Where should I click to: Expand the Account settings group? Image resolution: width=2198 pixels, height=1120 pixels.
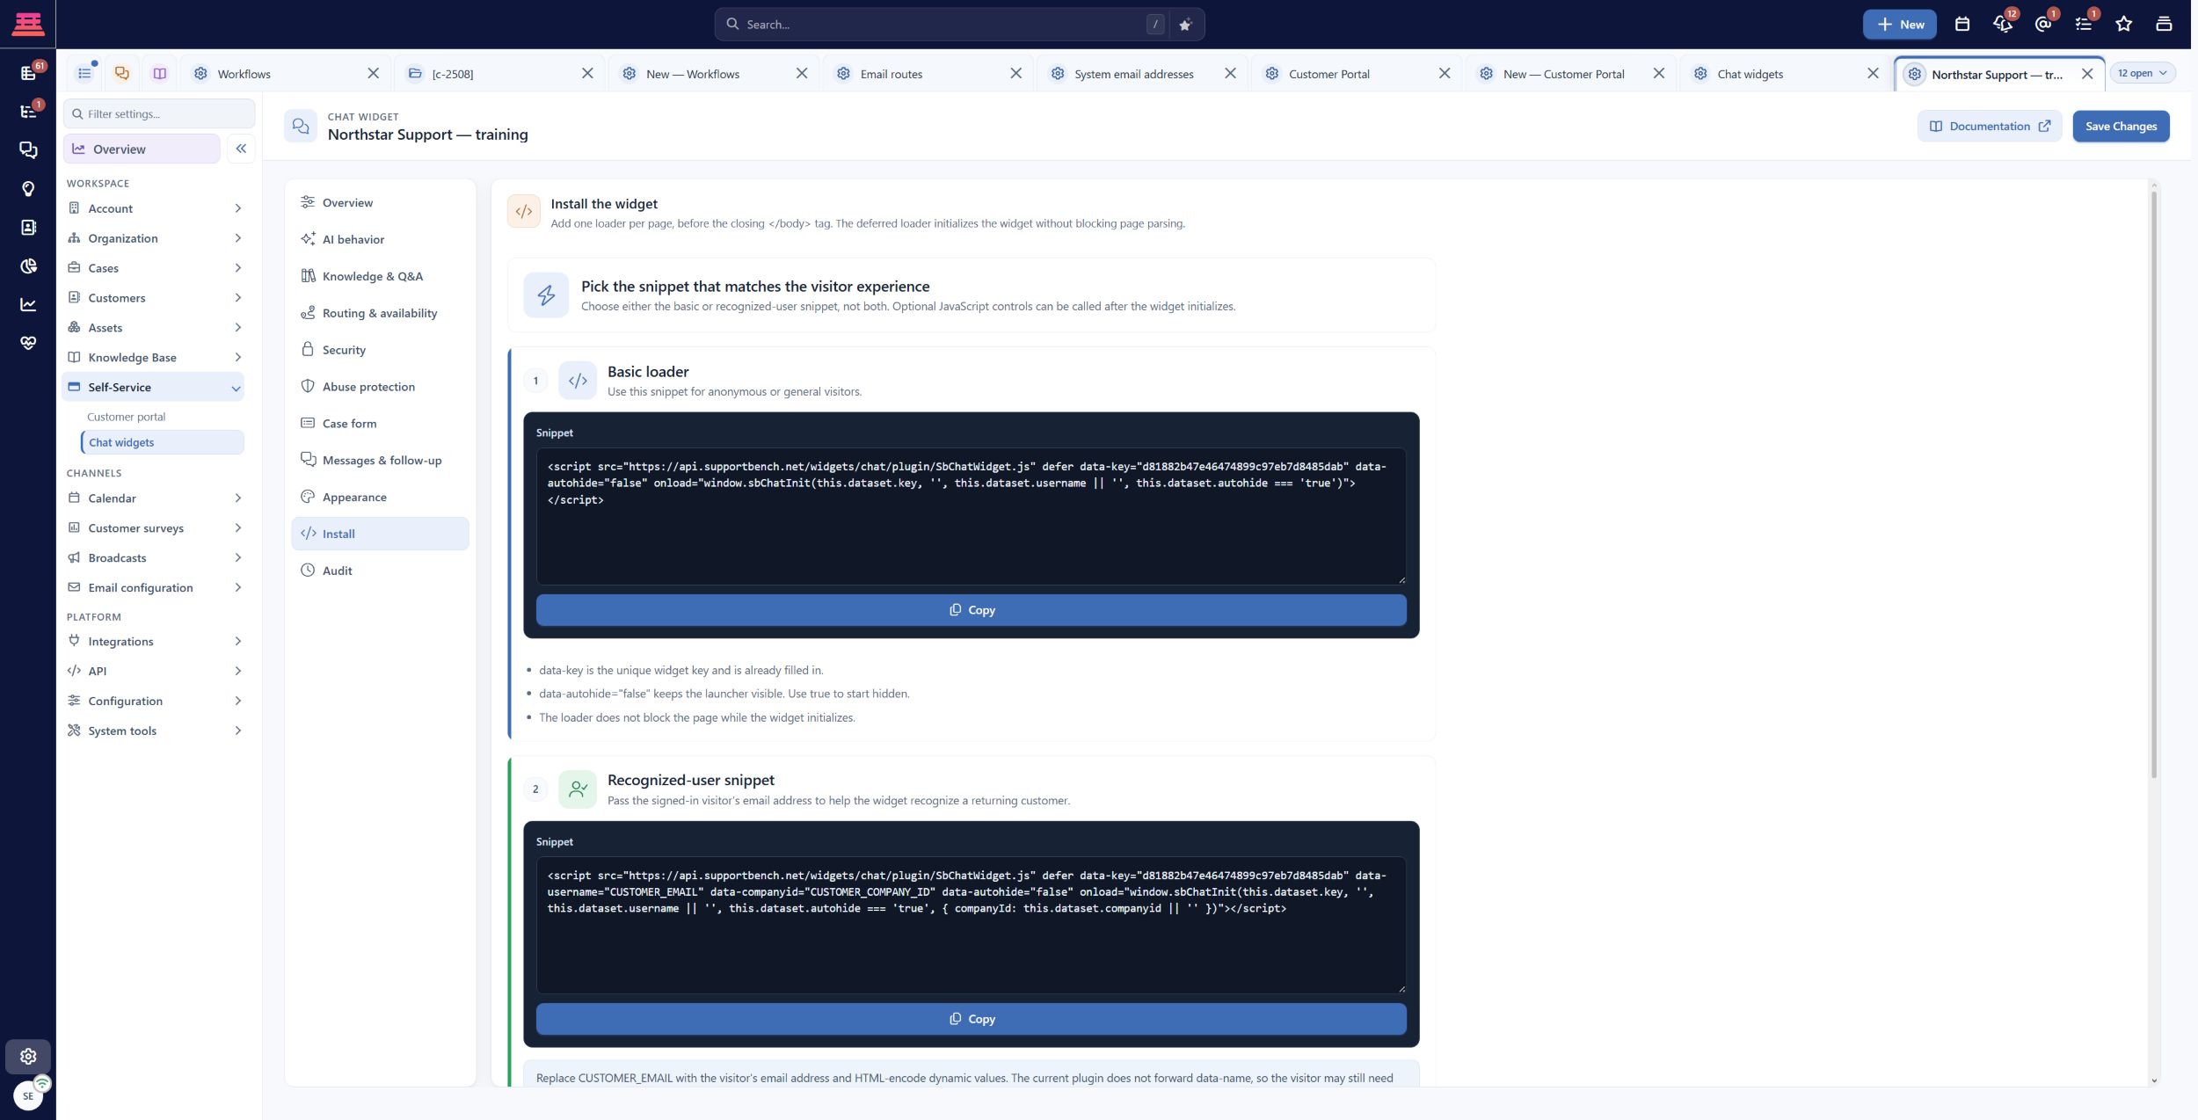[x=155, y=208]
